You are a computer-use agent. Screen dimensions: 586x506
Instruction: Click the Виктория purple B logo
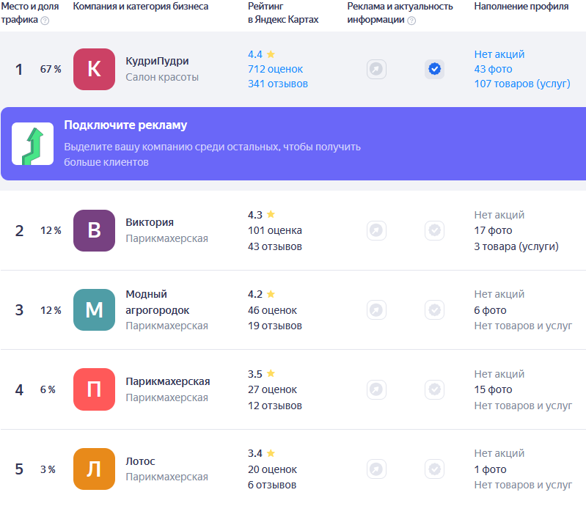point(94,230)
